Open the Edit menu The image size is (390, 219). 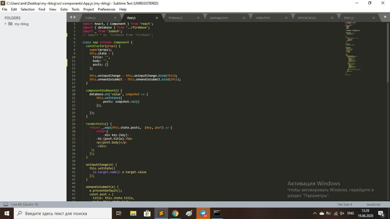[14, 9]
